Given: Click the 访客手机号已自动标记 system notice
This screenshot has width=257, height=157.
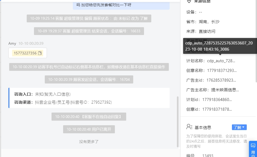Looking at the screenshot, I should tap(89, 67).
